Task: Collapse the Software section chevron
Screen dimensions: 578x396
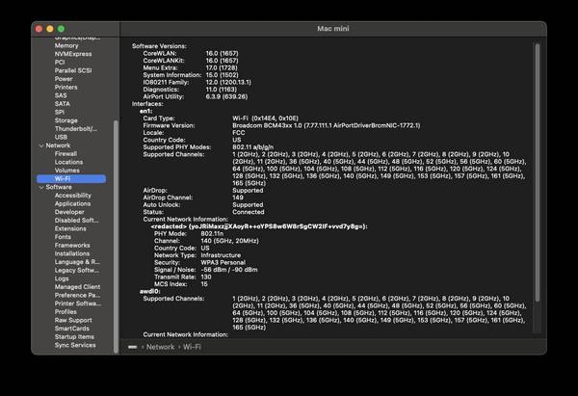Action: pos(41,187)
